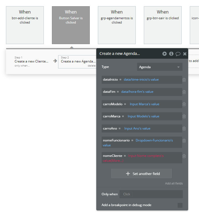Open Step 1 Create a new Cliente action
This screenshot has height=218, width=199.
31,61
